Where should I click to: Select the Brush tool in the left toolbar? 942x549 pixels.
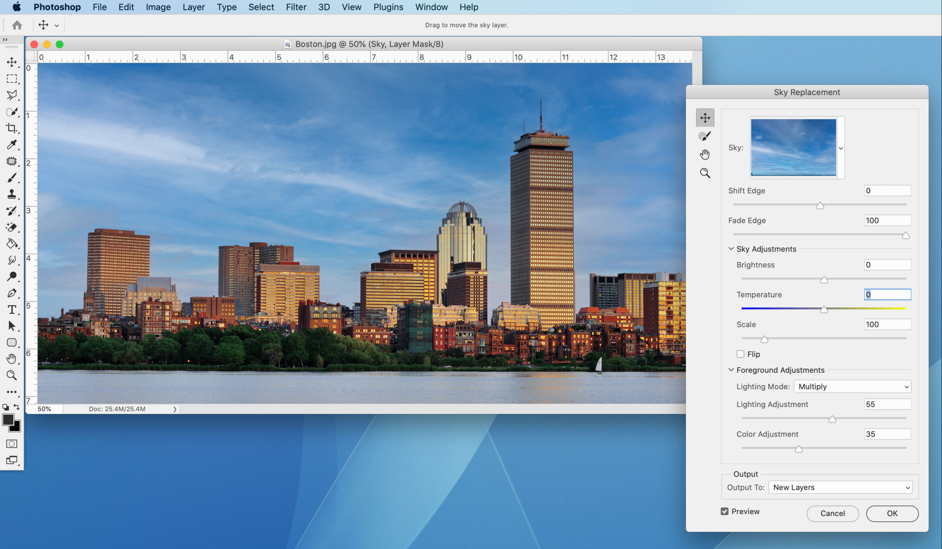tap(11, 178)
